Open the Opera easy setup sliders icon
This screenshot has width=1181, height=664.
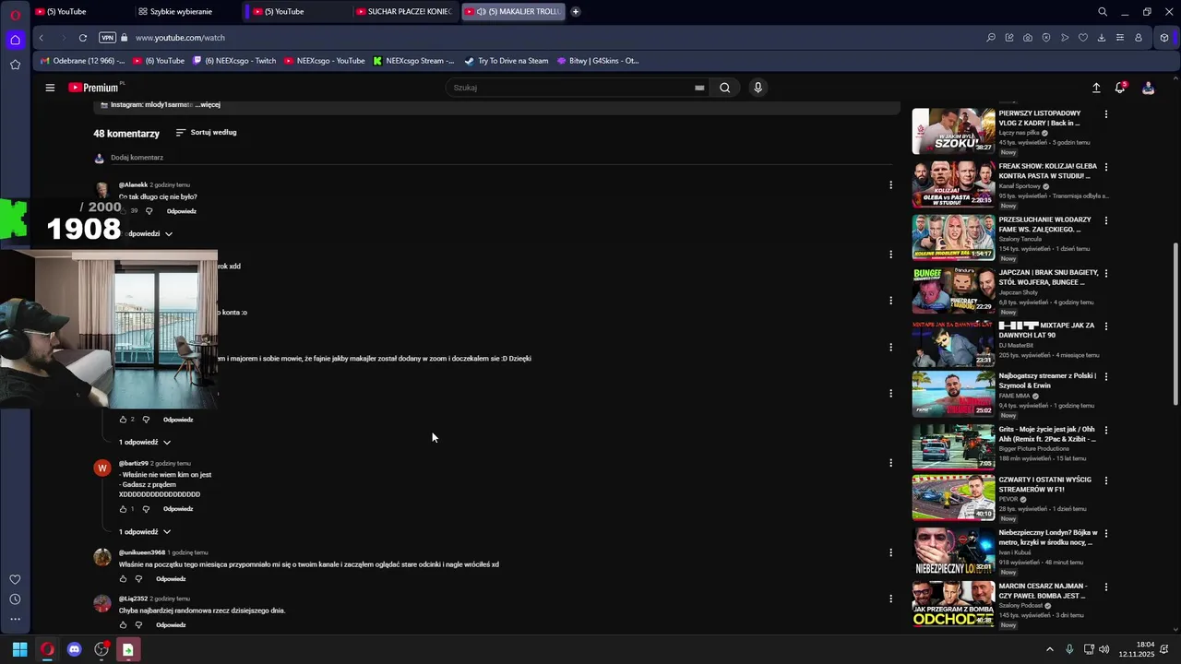[x=1120, y=38]
